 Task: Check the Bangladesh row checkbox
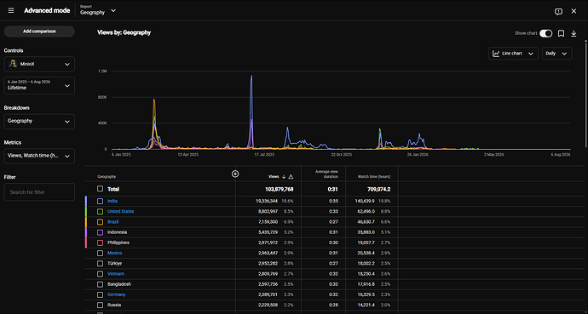click(100, 284)
